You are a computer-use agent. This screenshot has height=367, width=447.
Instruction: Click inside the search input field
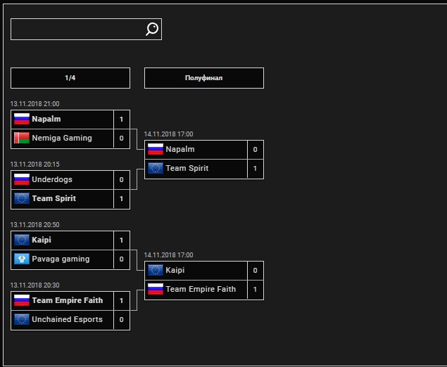click(x=76, y=29)
